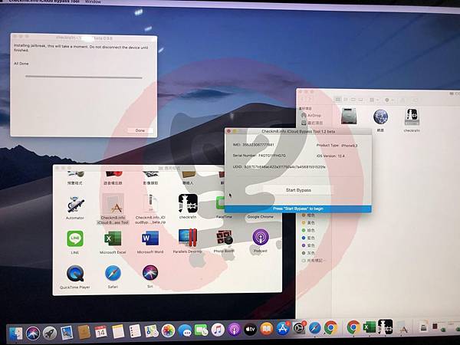Click the blue "Press Start Bypass to begin" status bar
The height and width of the screenshot is (345, 460).
[298, 209]
